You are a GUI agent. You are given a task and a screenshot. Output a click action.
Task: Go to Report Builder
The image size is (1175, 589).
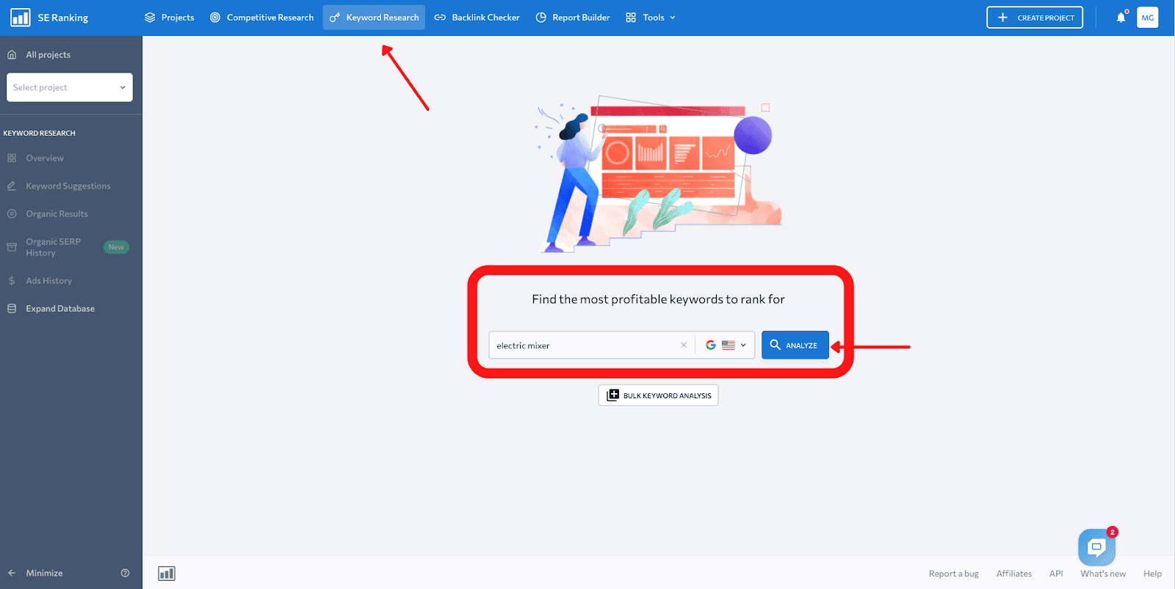click(573, 18)
